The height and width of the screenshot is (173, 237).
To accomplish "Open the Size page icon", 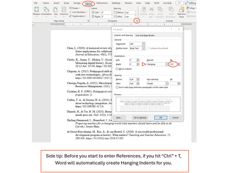I will tap(55, 10).
